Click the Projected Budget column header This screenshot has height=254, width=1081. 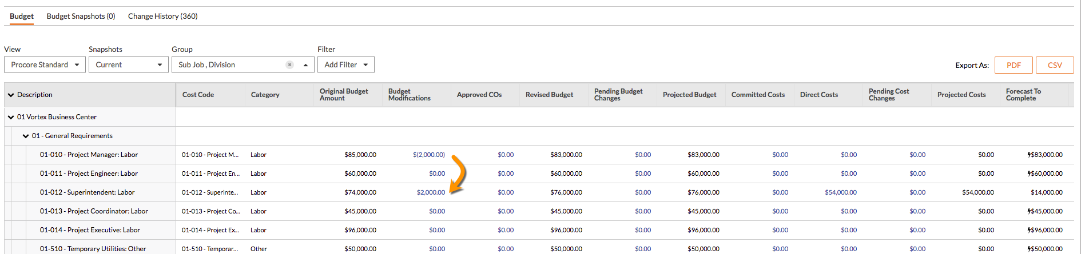(689, 95)
